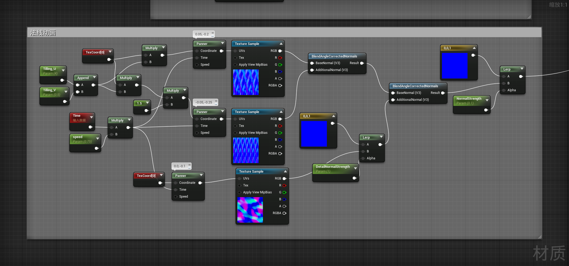Select texture preview fed by the 0.0,-0.1 Panner

[x=250, y=210]
